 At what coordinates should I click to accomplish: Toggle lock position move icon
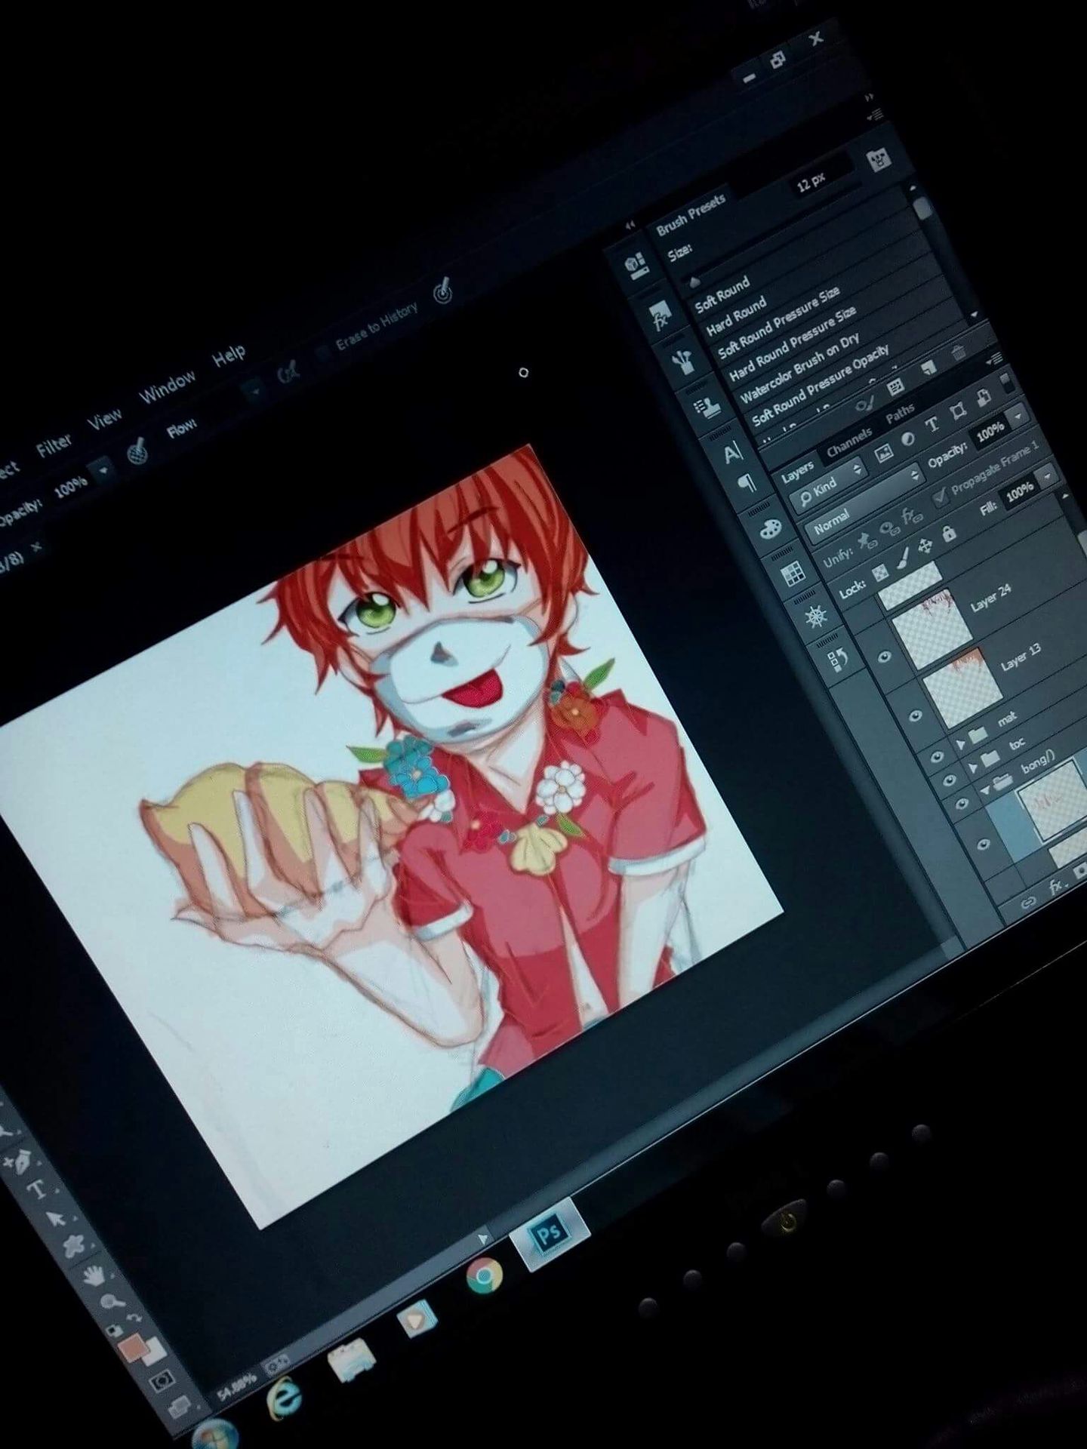pyautogui.click(x=925, y=546)
